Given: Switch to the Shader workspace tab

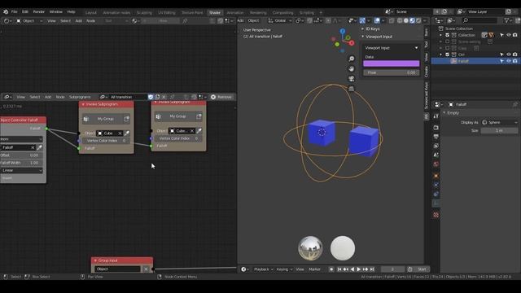Looking at the screenshot, I should click(x=215, y=13).
